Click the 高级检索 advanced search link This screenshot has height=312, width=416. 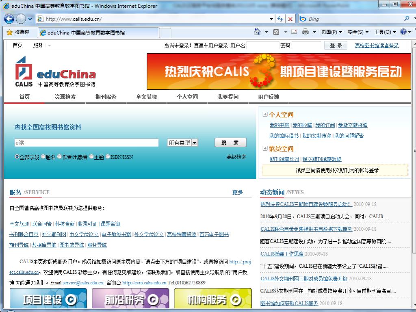[236, 157]
